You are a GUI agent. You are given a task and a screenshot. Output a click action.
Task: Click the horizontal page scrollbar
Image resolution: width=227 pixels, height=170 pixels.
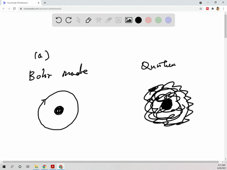tap(110, 162)
